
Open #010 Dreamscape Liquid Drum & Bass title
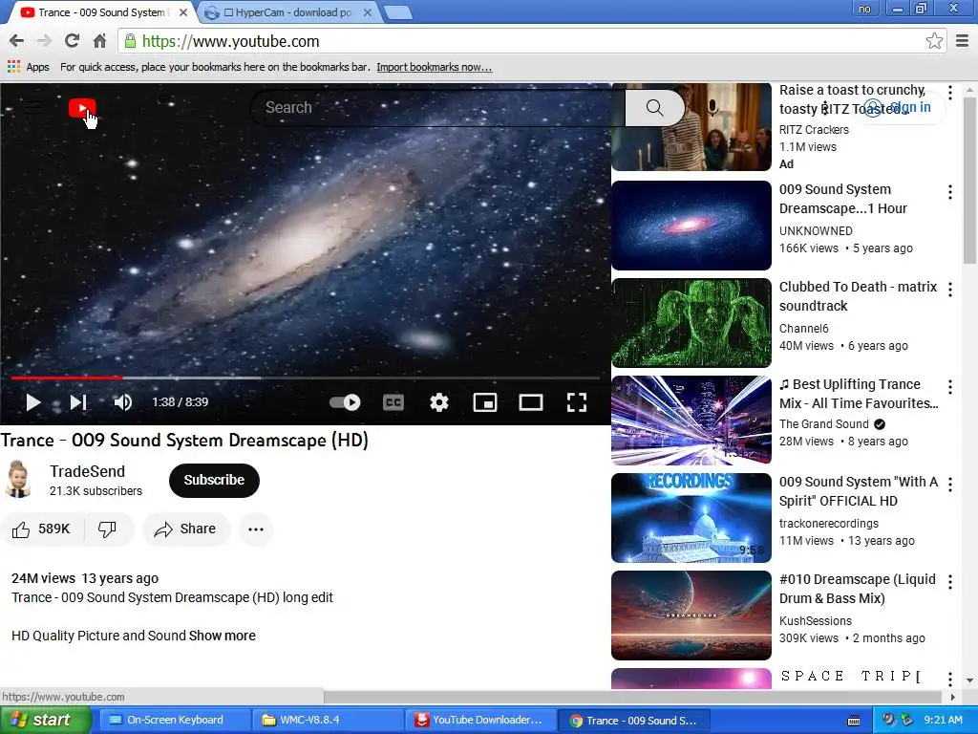point(858,589)
